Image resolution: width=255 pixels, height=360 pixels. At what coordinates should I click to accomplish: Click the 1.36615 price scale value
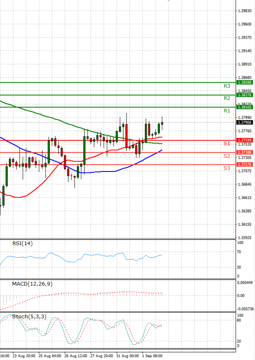(245, 198)
